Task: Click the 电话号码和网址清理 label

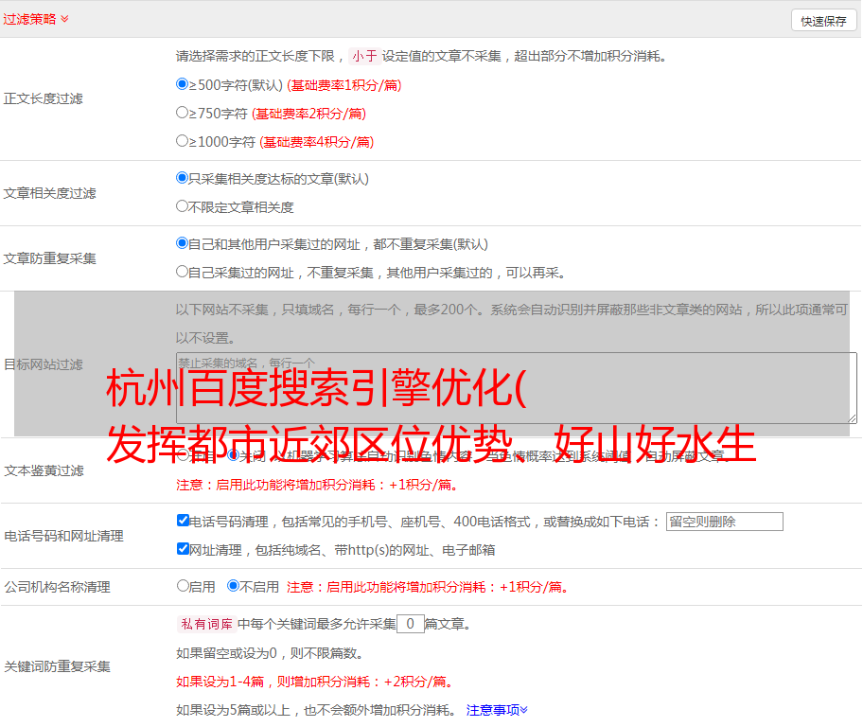Action: coord(63,536)
